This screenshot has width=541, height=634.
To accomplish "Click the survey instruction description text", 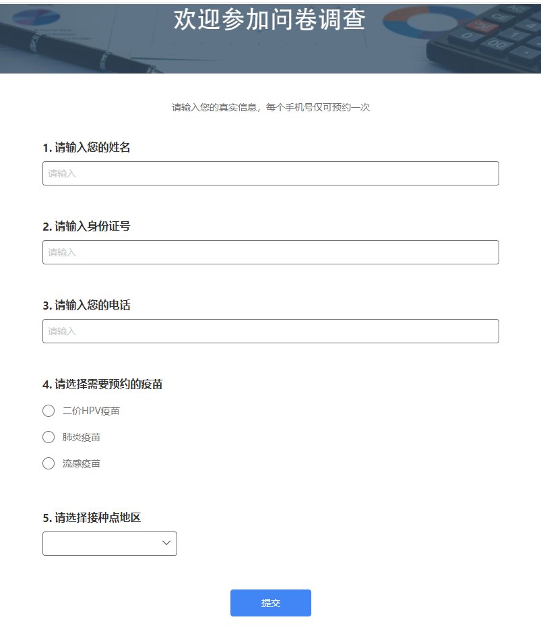I will pyautogui.click(x=271, y=107).
